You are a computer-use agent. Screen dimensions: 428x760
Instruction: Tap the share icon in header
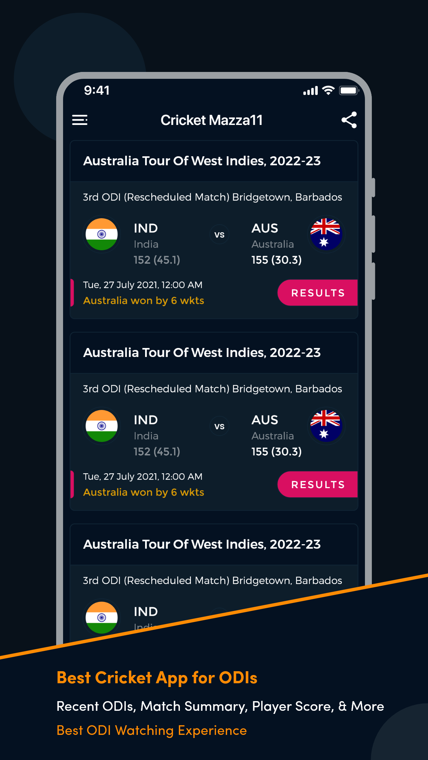tap(349, 120)
